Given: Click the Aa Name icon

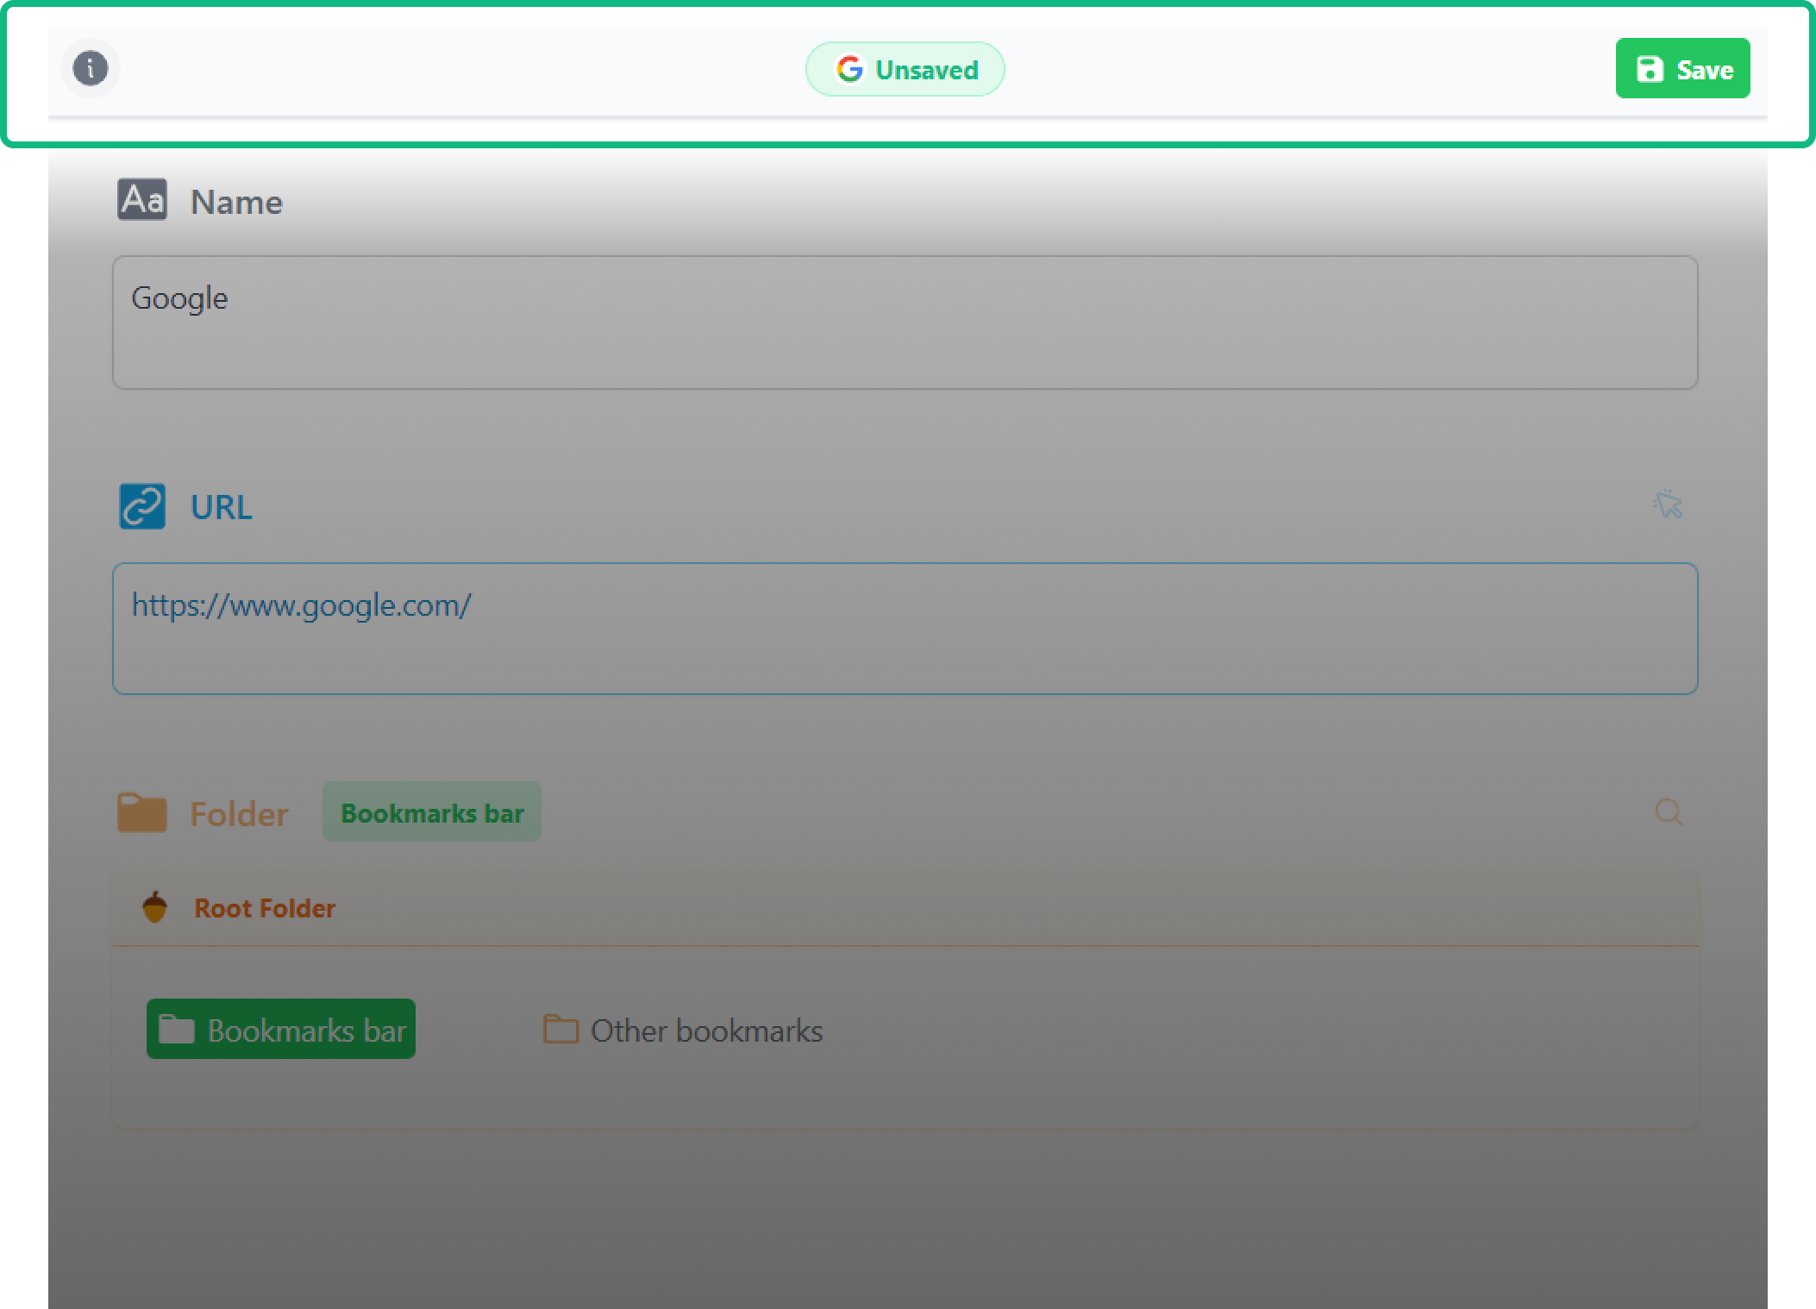Looking at the screenshot, I should [142, 200].
